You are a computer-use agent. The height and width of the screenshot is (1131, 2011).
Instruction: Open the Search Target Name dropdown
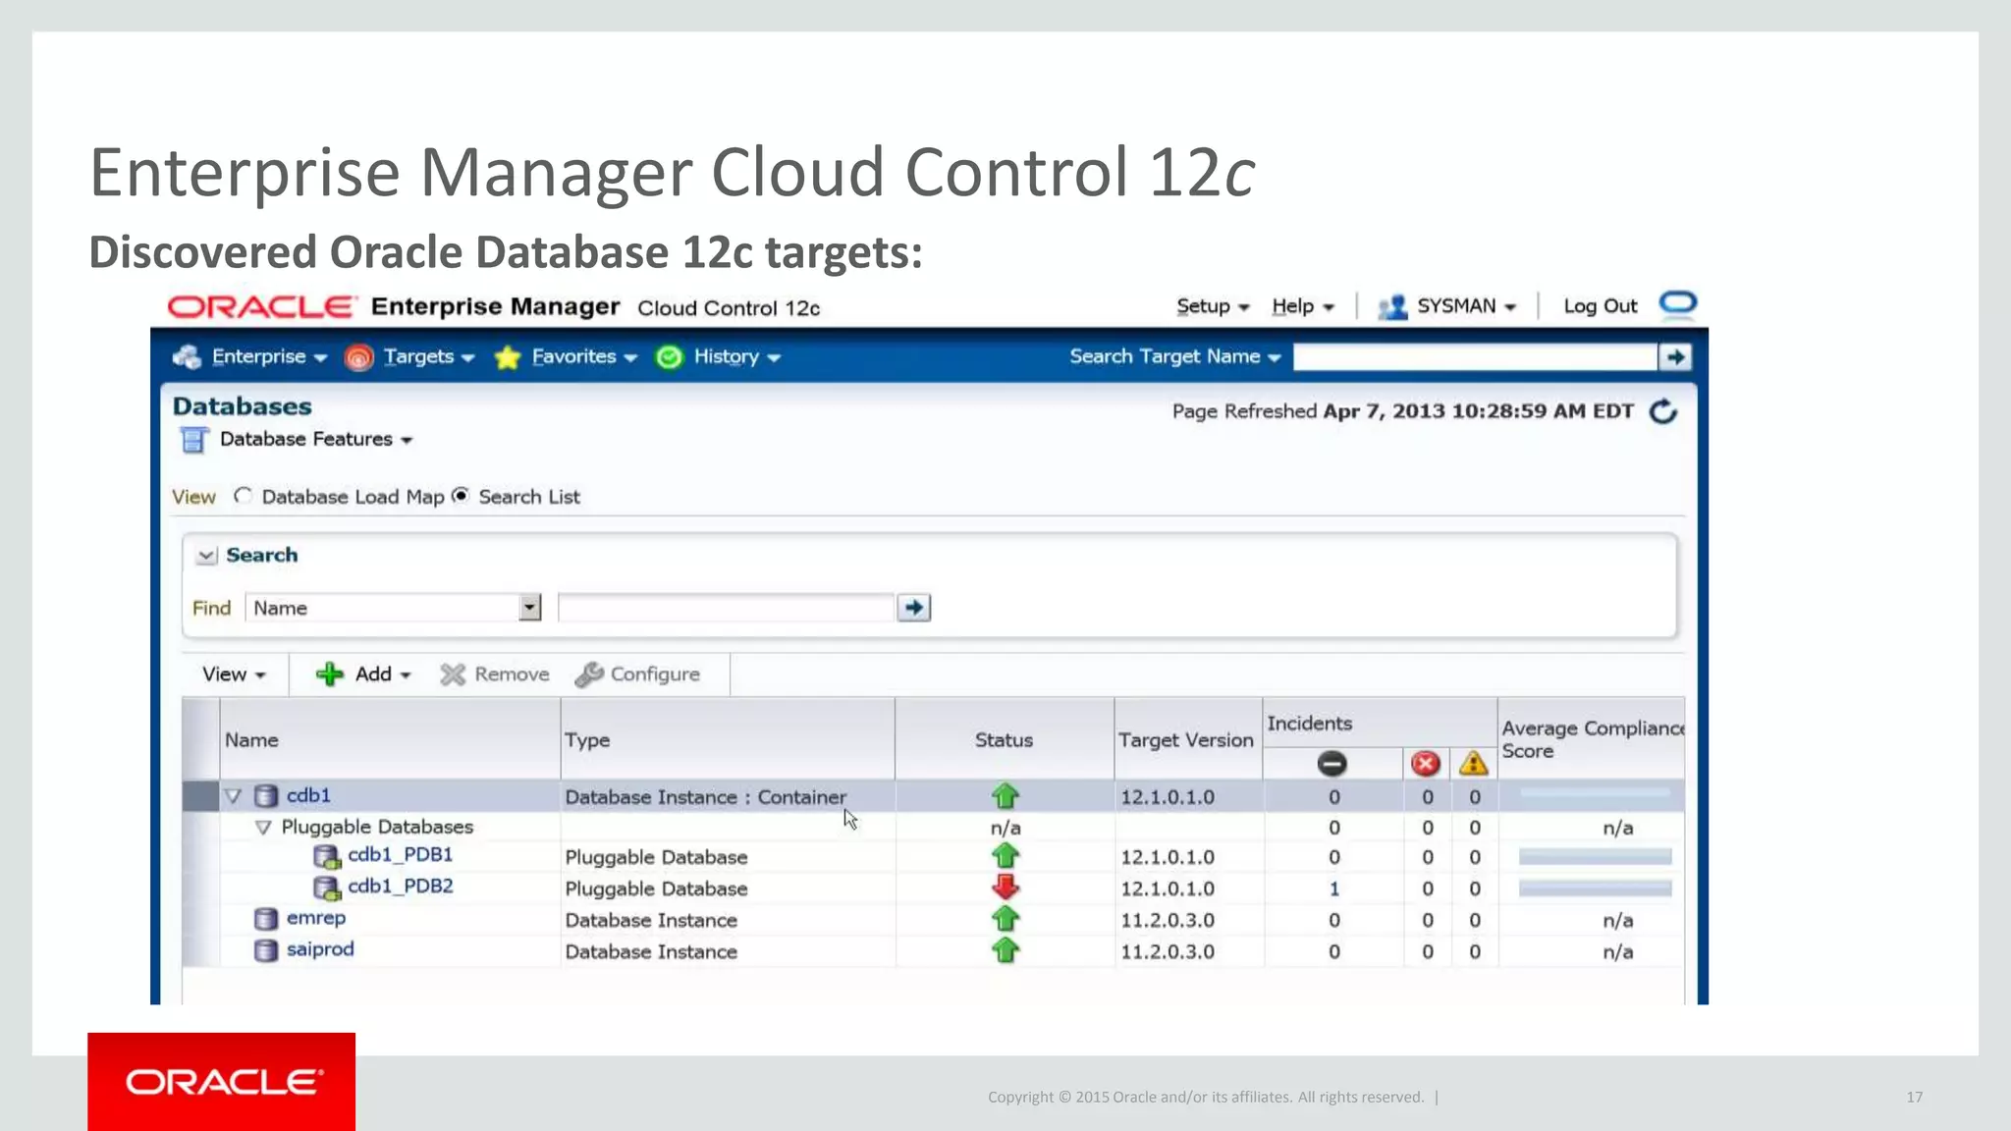tap(1175, 356)
